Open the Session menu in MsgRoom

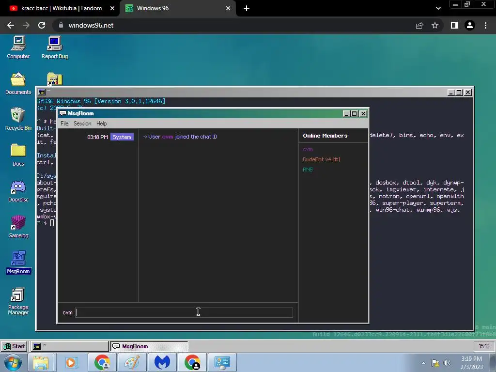82,124
